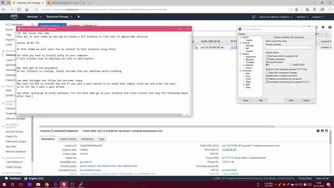Open the favorites hub icon in Edge
Viewport: 334px width, 188px height.
point(307,9)
